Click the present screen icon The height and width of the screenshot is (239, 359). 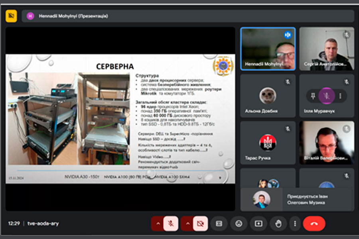pos(258,223)
